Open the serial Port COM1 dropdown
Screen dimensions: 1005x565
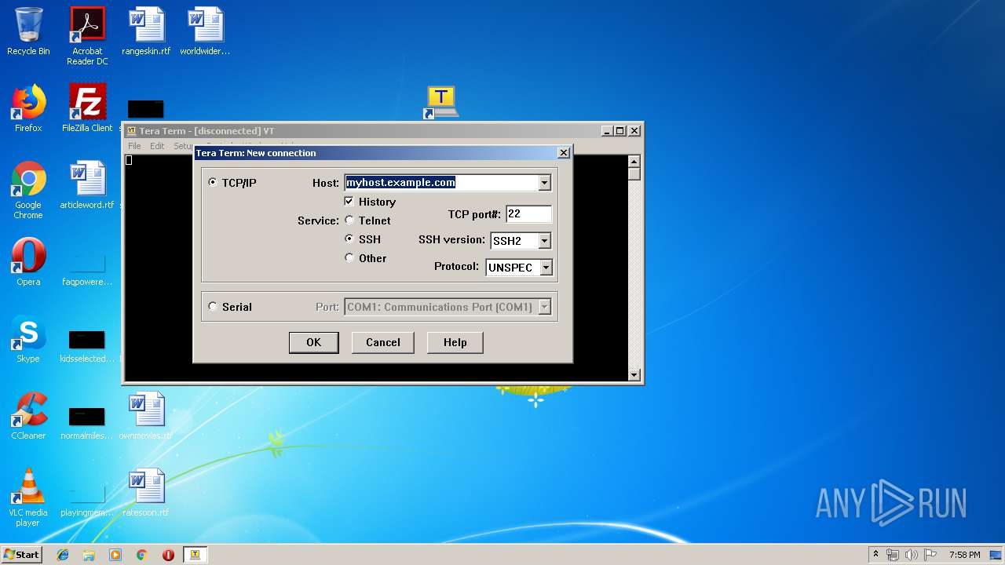544,307
